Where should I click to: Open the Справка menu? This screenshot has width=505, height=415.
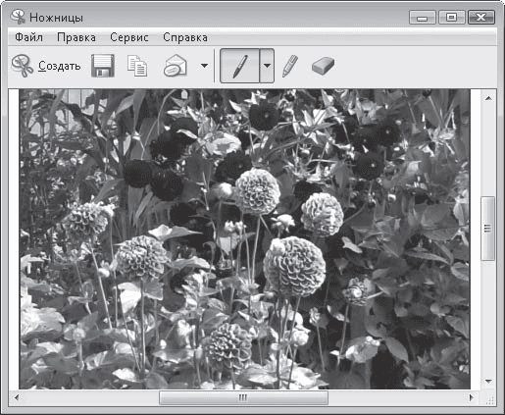click(x=185, y=37)
